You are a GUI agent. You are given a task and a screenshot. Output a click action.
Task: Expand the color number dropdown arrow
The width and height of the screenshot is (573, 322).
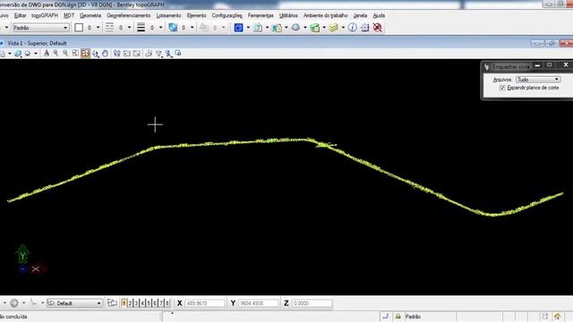tap(98, 28)
